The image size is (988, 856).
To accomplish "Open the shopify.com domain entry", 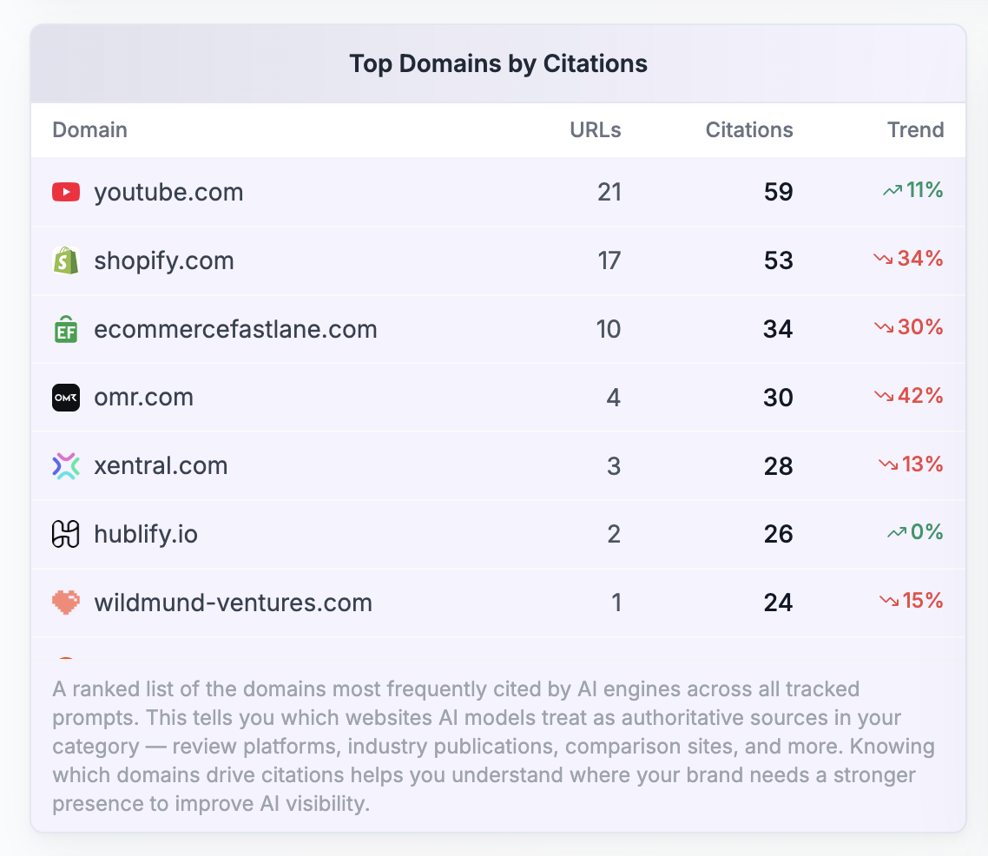I will (164, 260).
